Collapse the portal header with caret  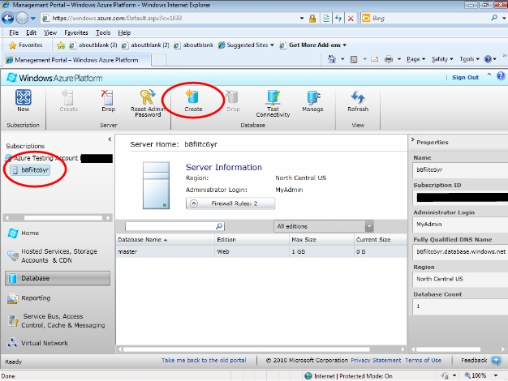coord(489,75)
